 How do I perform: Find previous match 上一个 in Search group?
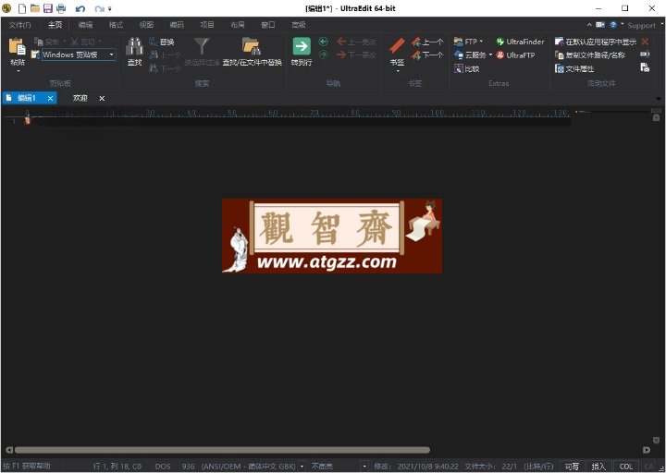(165, 55)
